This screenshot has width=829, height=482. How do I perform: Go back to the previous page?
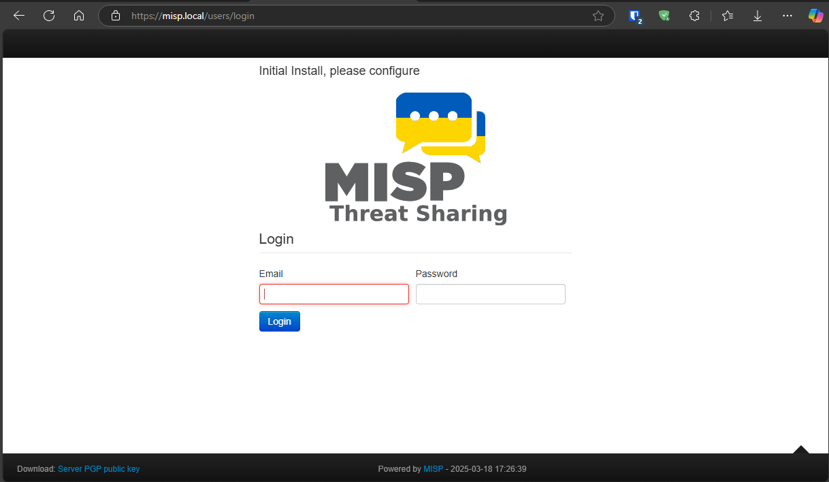[x=18, y=15]
